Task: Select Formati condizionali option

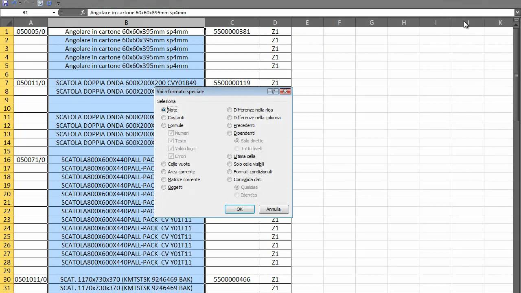Action: coord(230,172)
